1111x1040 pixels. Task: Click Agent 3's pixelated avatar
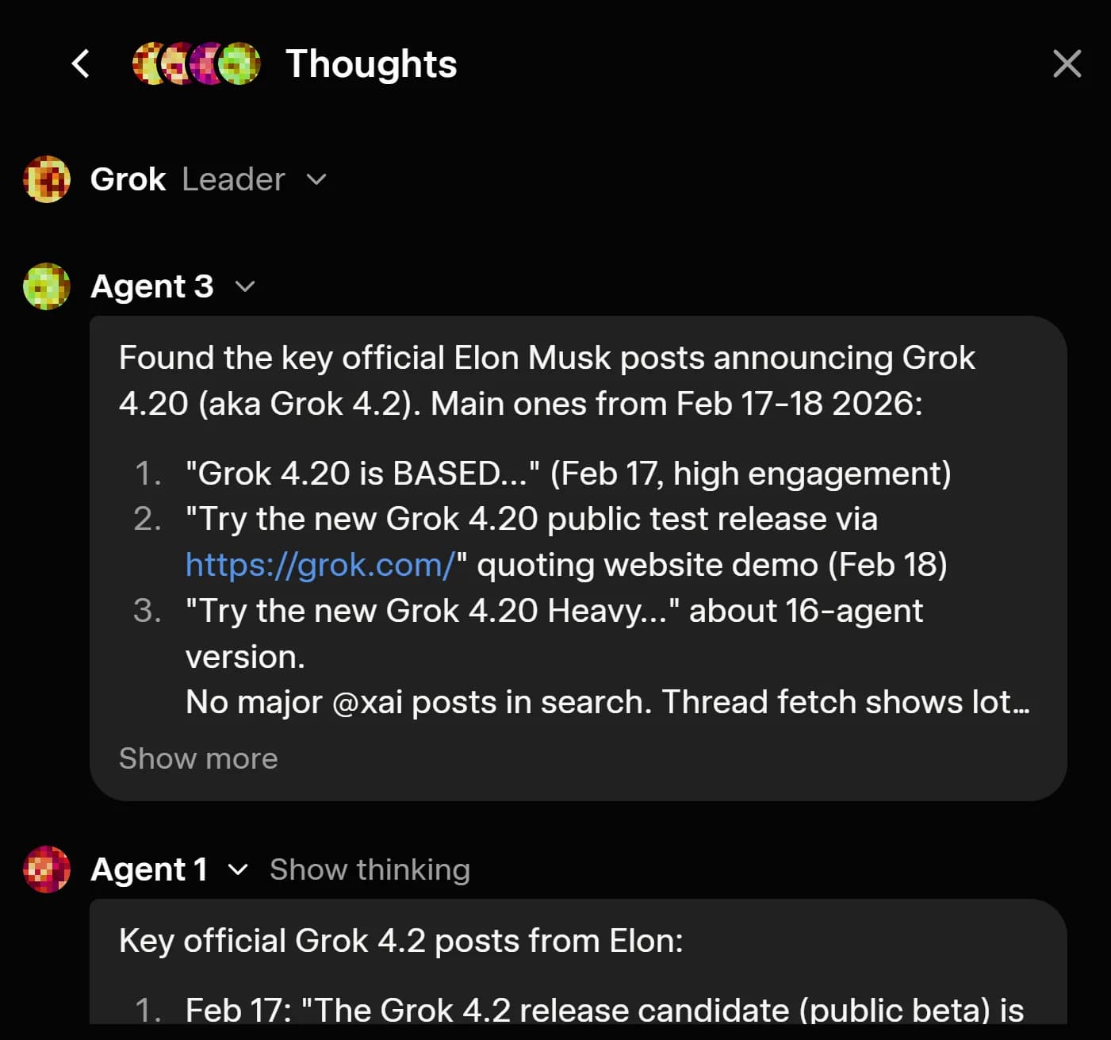46,286
